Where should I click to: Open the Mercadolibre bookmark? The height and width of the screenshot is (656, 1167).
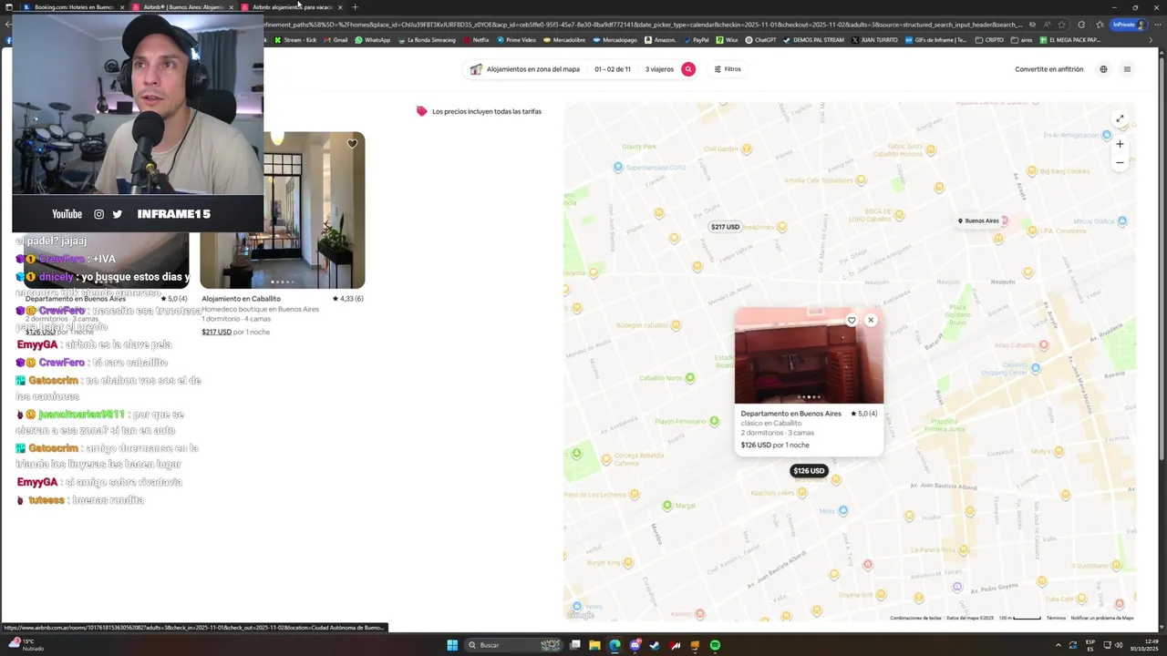tap(564, 40)
